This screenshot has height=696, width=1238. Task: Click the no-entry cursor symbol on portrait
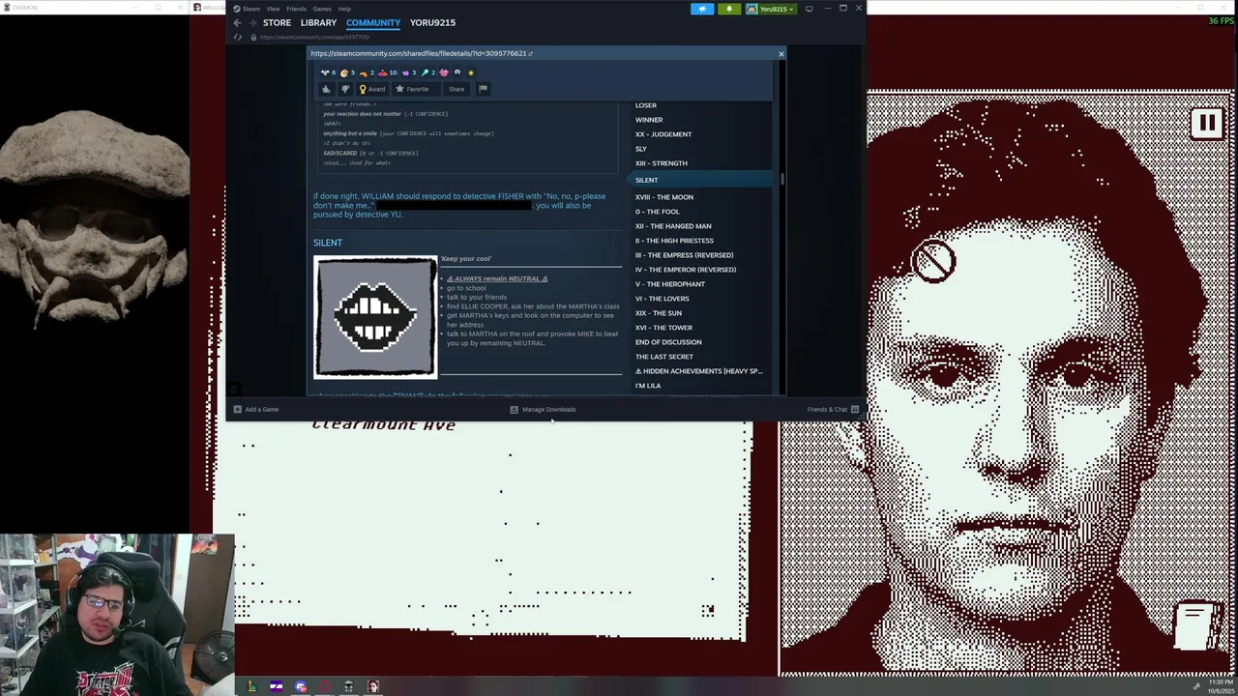934,261
